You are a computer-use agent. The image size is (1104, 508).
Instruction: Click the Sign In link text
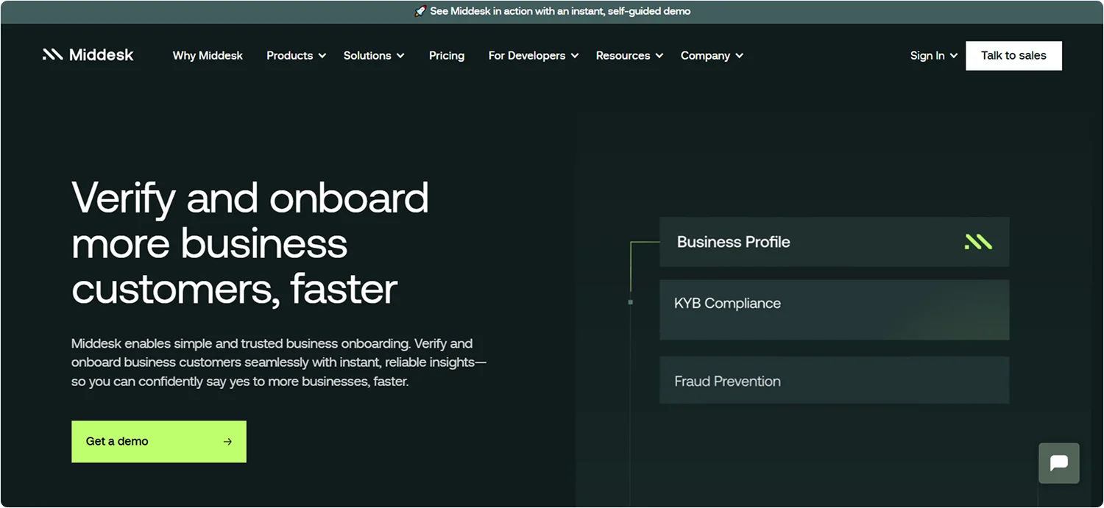click(x=927, y=56)
